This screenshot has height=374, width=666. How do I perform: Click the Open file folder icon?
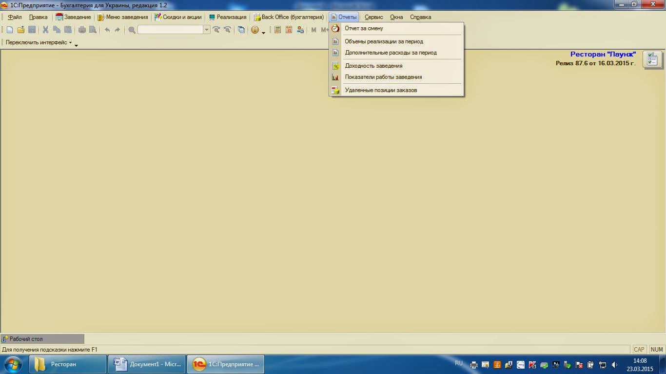pyautogui.click(x=21, y=30)
